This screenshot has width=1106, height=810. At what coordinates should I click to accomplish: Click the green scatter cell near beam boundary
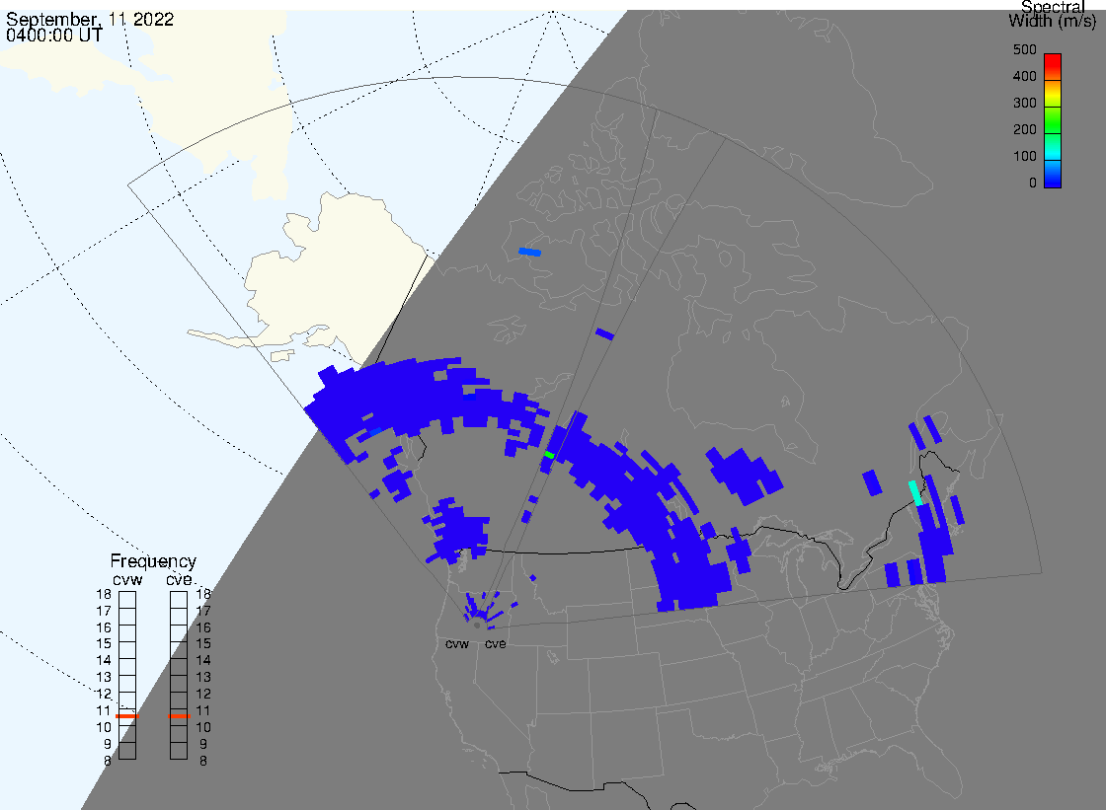coord(549,455)
